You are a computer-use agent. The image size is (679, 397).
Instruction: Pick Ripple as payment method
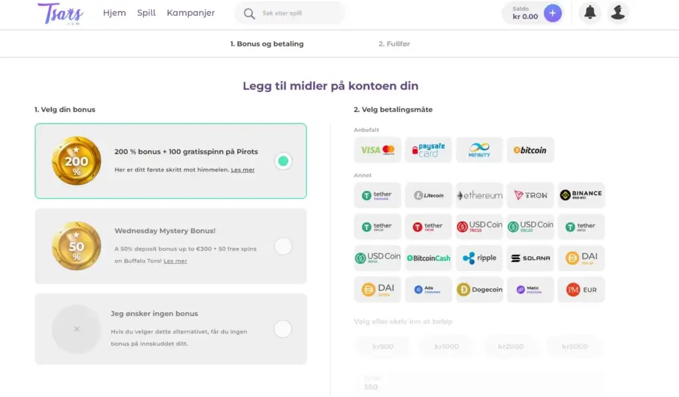[x=479, y=258]
